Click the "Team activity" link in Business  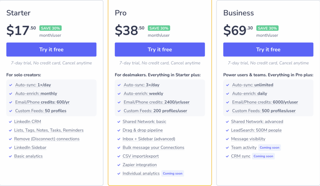(x=244, y=148)
